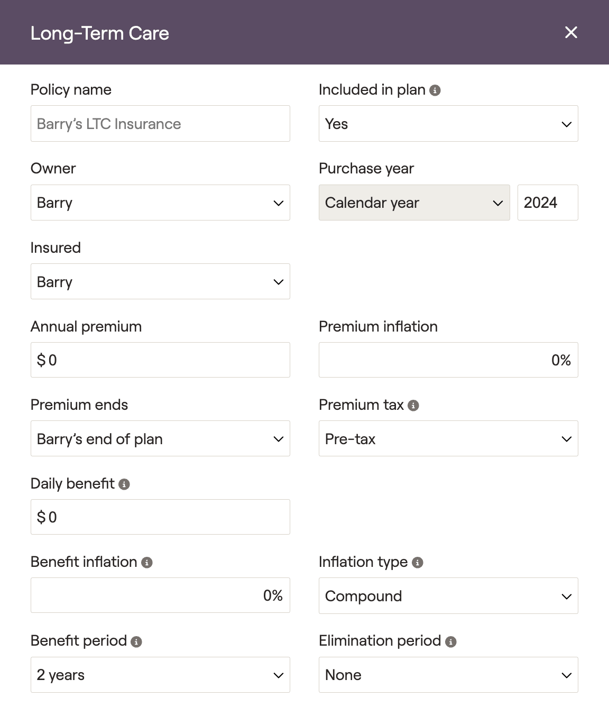Select the purchase year 2024 field
The height and width of the screenshot is (716, 609).
tap(548, 203)
